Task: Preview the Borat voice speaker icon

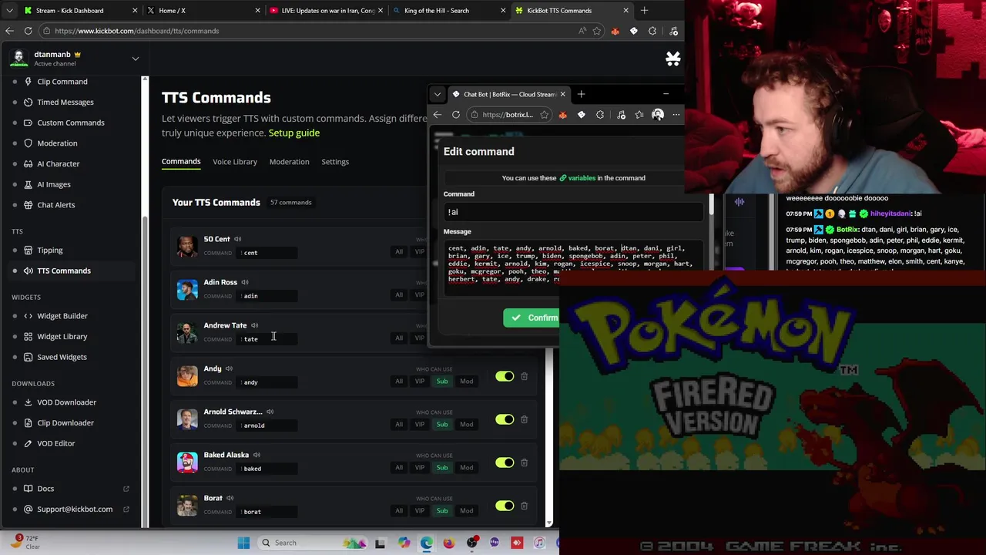Action: [x=230, y=498]
